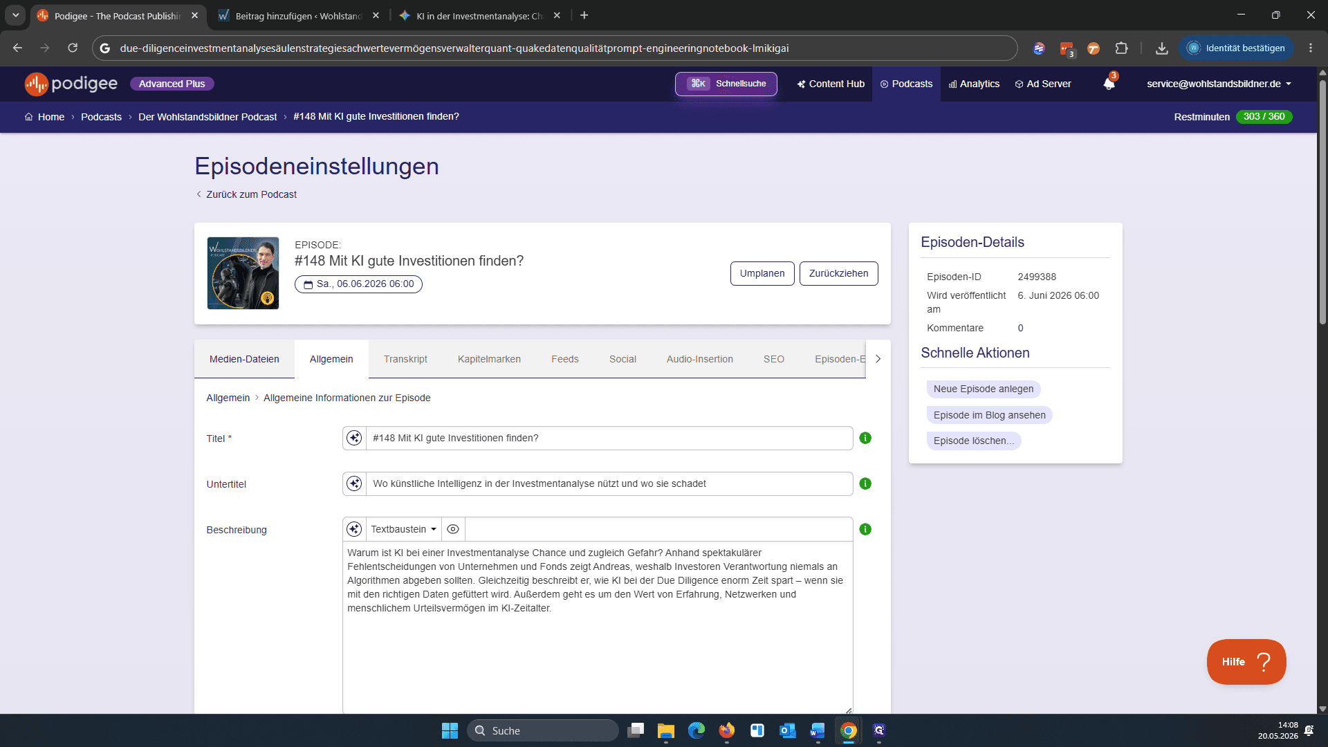Click the green info icon next to Beschreibung
This screenshot has width=1328, height=747.
click(x=865, y=529)
